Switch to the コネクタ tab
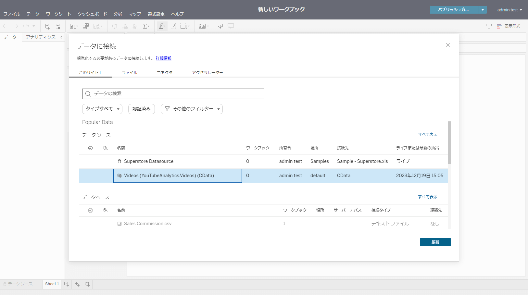Screen dimensions: 528x295 [x=165, y=73]
